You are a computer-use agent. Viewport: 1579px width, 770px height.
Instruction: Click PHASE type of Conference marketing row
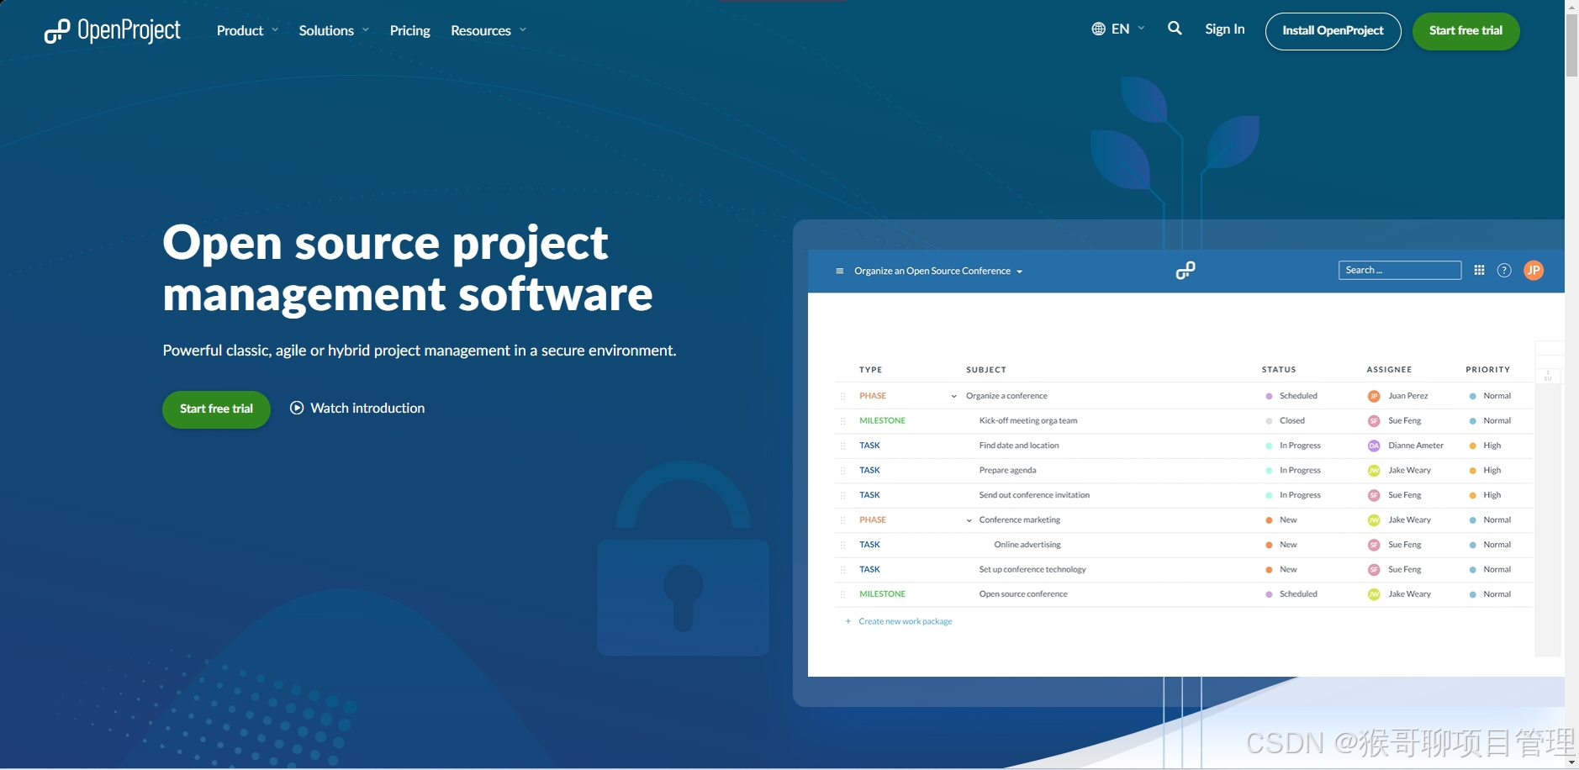[873, 520]
